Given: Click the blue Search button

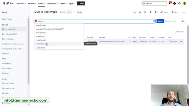Looking at the screenshot, I should pos(160,21).
